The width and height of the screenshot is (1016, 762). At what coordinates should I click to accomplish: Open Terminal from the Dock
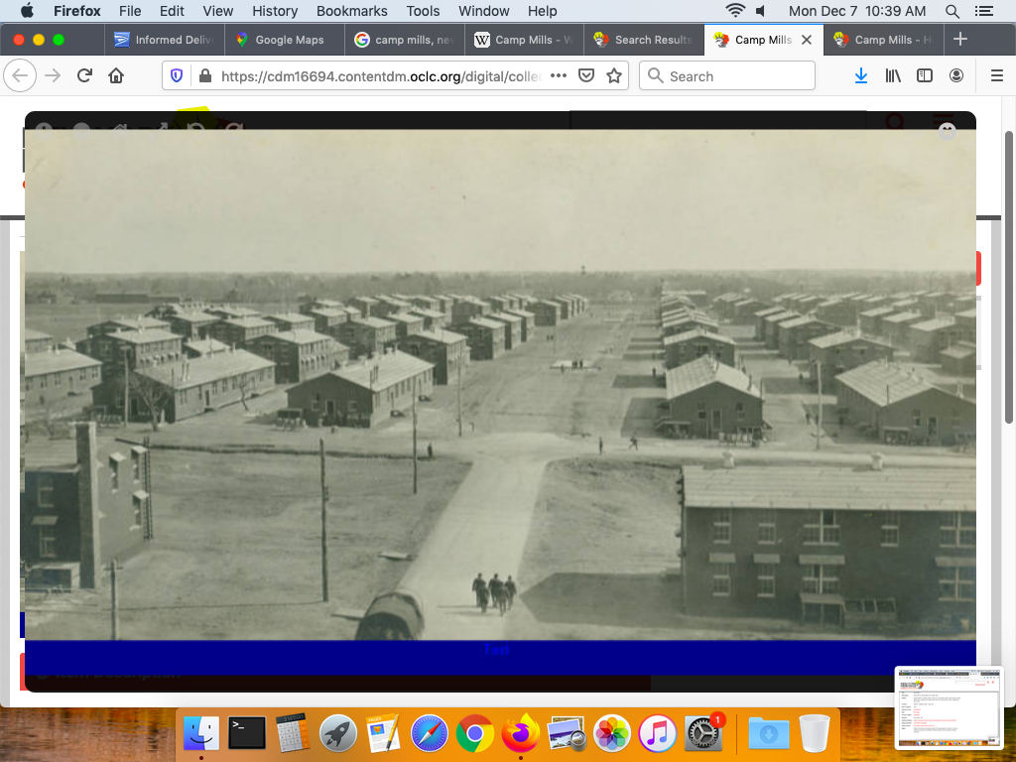coord(247,734)
